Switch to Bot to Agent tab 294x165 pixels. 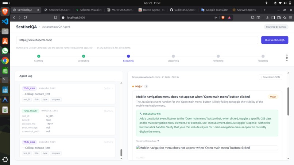tap(151, 10)
